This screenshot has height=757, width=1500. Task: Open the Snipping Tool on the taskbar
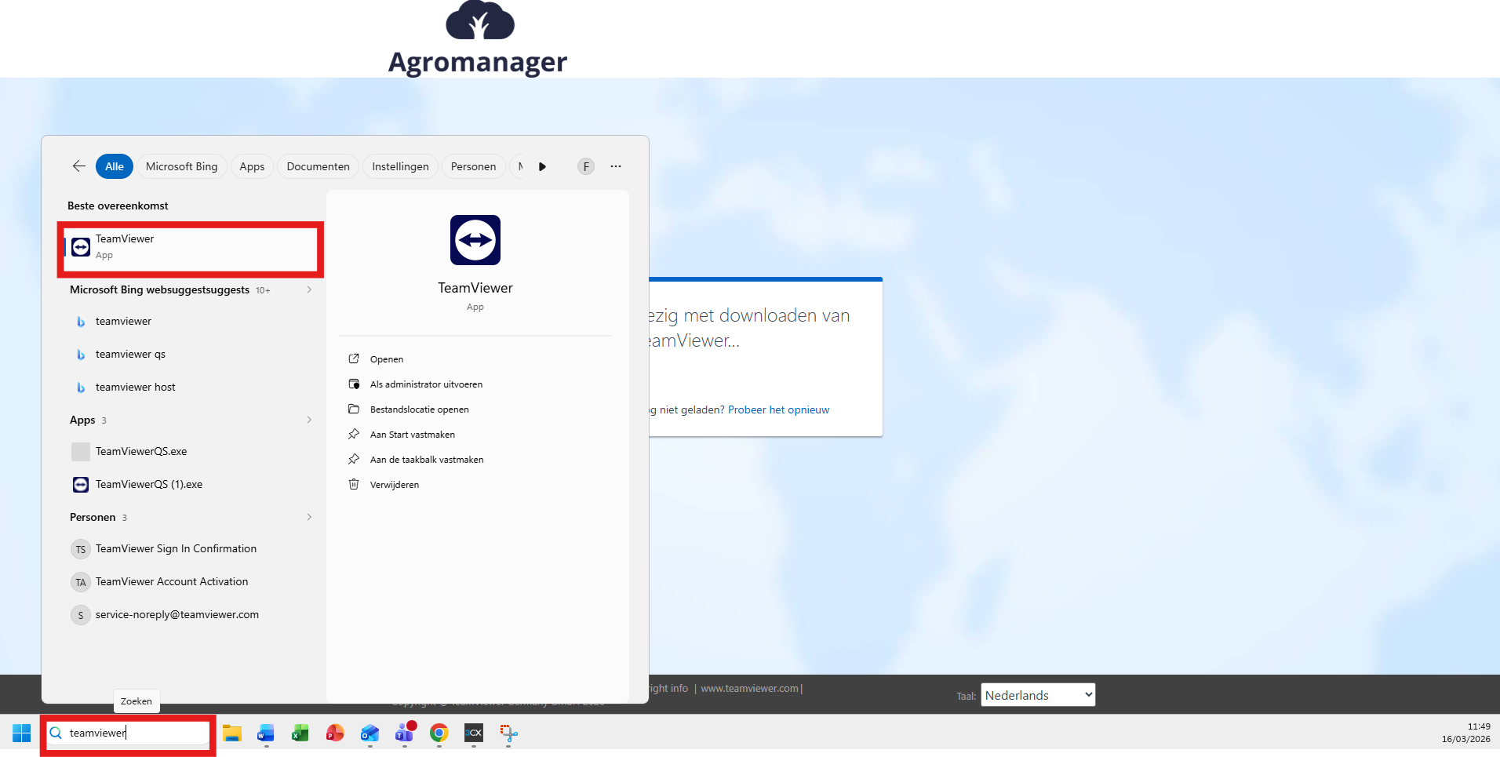click(x=508, y=733)
